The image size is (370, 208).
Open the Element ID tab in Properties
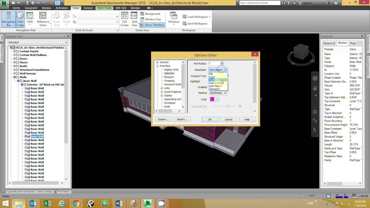329,43
